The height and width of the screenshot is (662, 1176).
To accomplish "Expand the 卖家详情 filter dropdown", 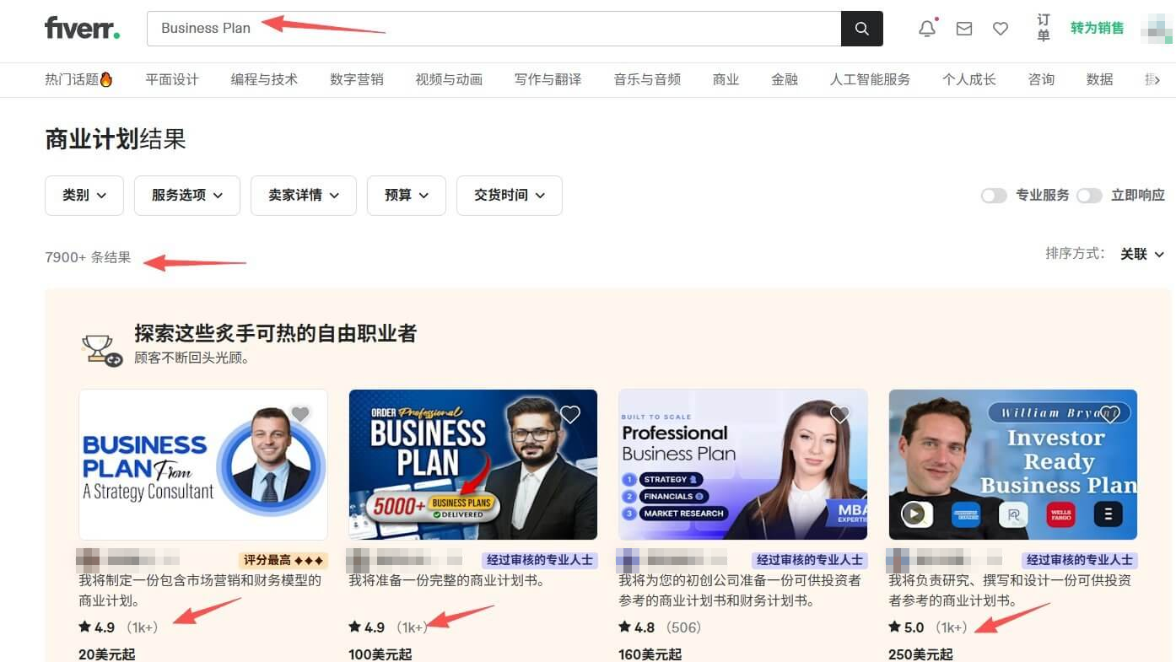I will [x=304, y=196].
